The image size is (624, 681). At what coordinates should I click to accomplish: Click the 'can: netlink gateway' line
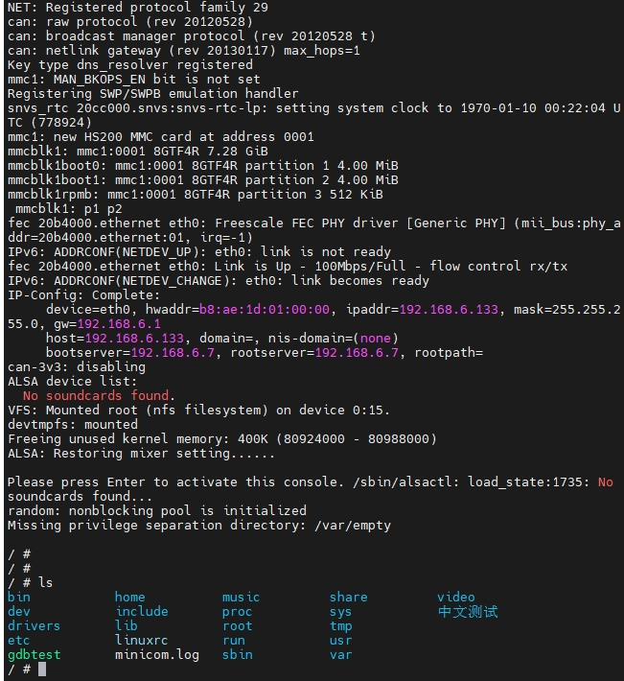[x=183, y=51]
